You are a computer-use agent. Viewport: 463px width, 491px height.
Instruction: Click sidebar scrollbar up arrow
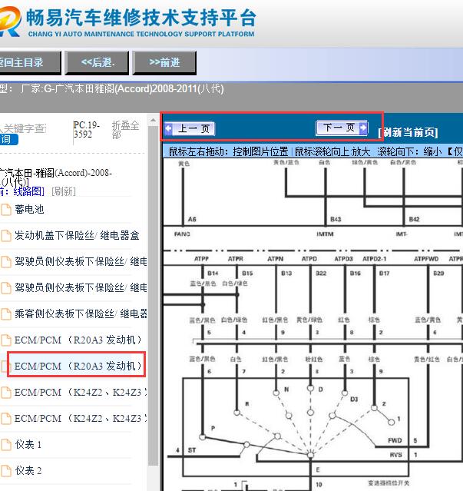pos(153,121)
